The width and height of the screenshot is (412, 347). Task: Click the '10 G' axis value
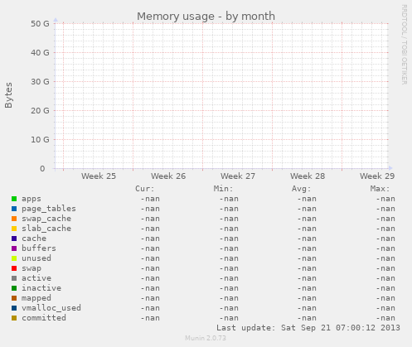(40, 140)
